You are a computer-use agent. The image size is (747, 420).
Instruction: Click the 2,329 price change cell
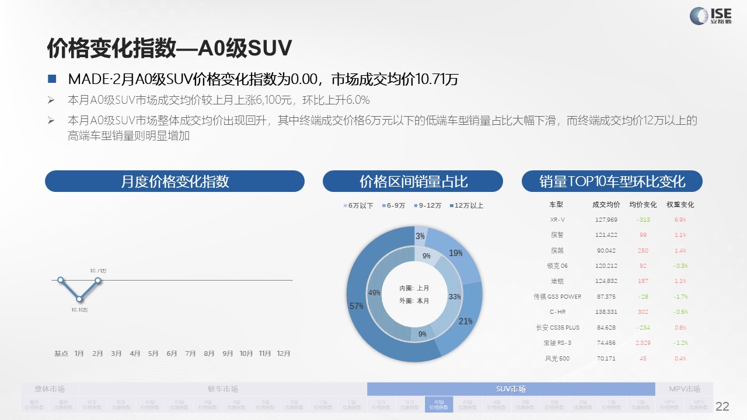tap(643, 343)
